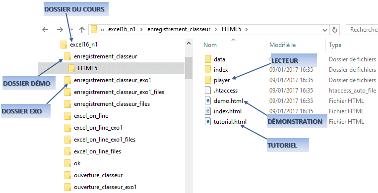Expand chevron after enregistrement_classeur in address bar

[x=216, y=30]
